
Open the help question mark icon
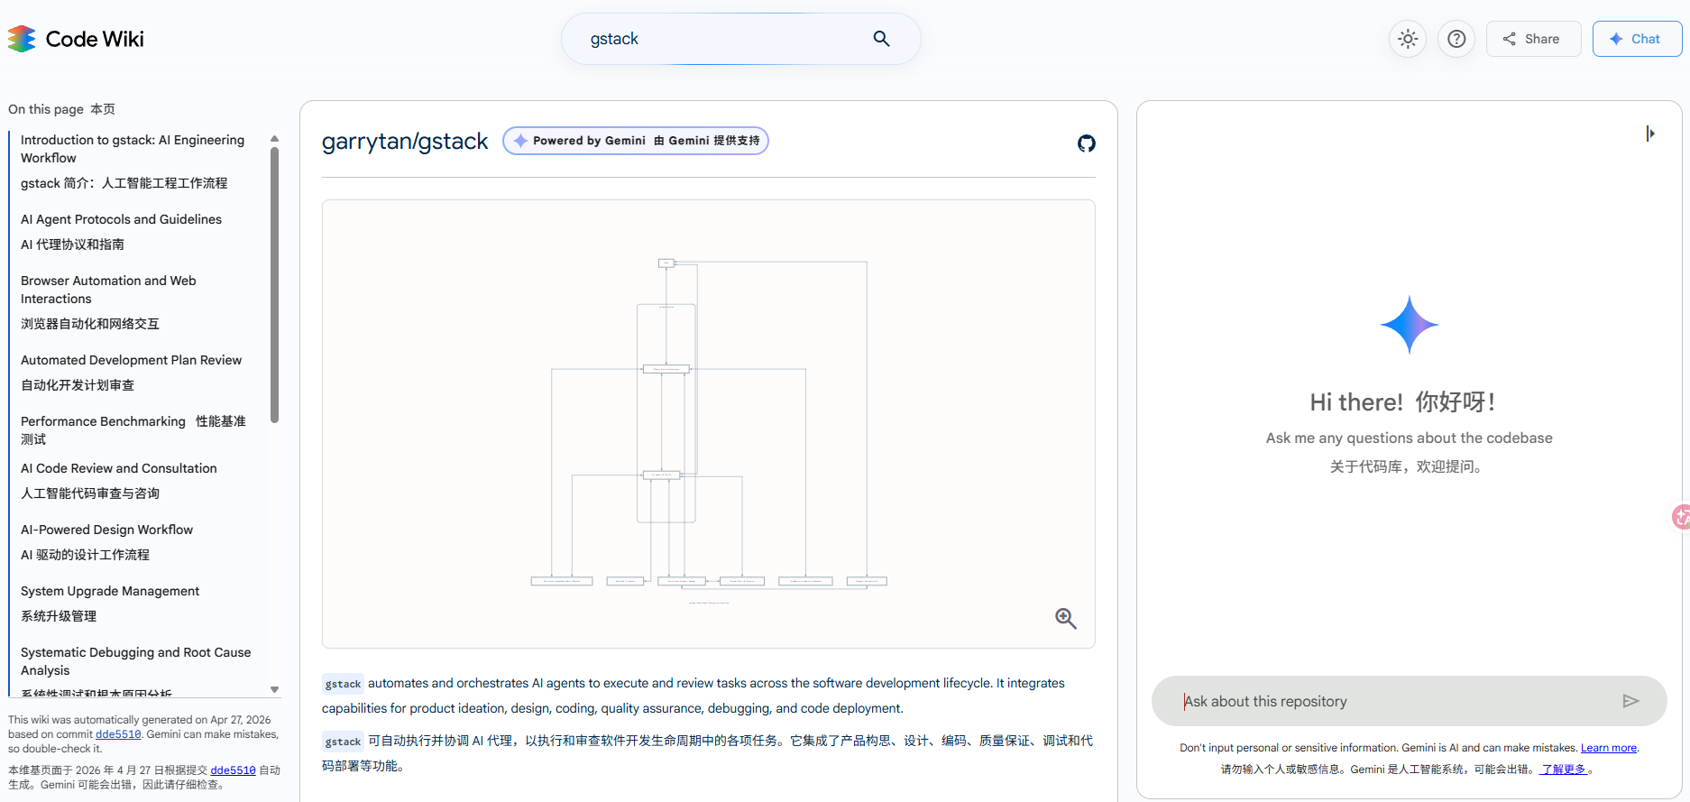point(1456,39)
